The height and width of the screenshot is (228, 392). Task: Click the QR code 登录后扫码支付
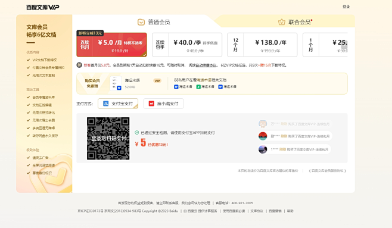pos(108,138)
